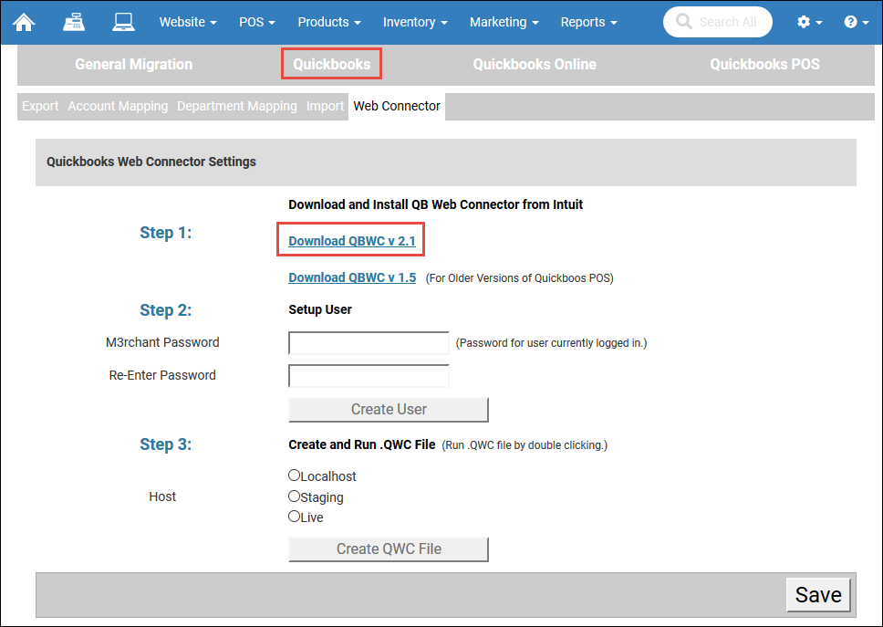Screen dimensions: 883x627
Task: Click the 'Quickbooks Web Connector Settings' heading
Action: [151, 162]
